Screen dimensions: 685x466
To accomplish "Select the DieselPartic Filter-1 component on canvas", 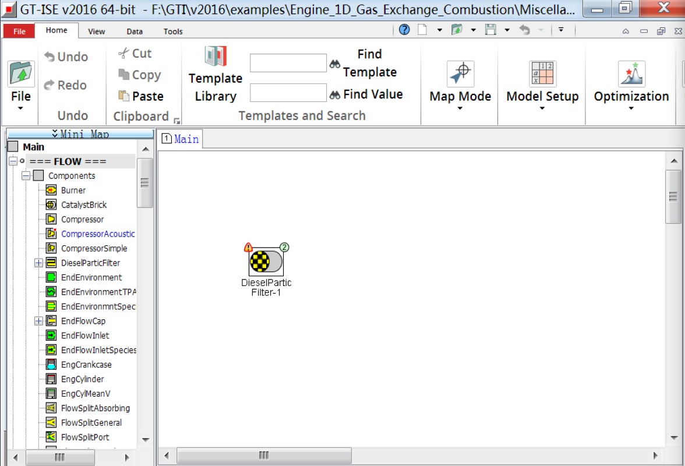I will (266, 260).
